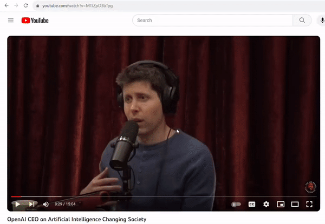325x224 pixels.
Task: Enable theater mode
Action: point(295,204)
